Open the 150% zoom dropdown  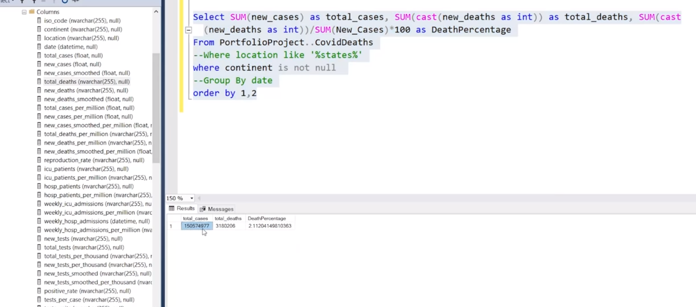click(x=192, y=198)
